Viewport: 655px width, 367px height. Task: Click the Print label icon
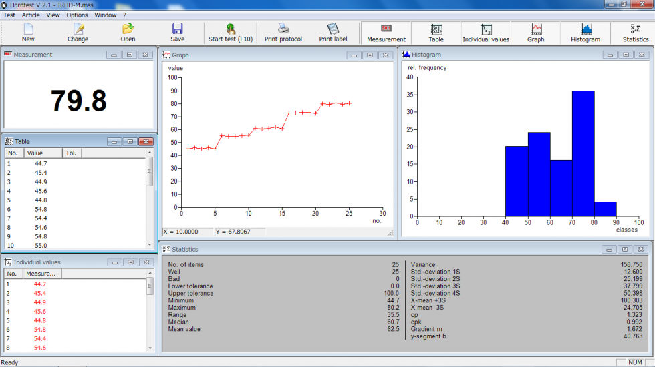click(333, 29)
